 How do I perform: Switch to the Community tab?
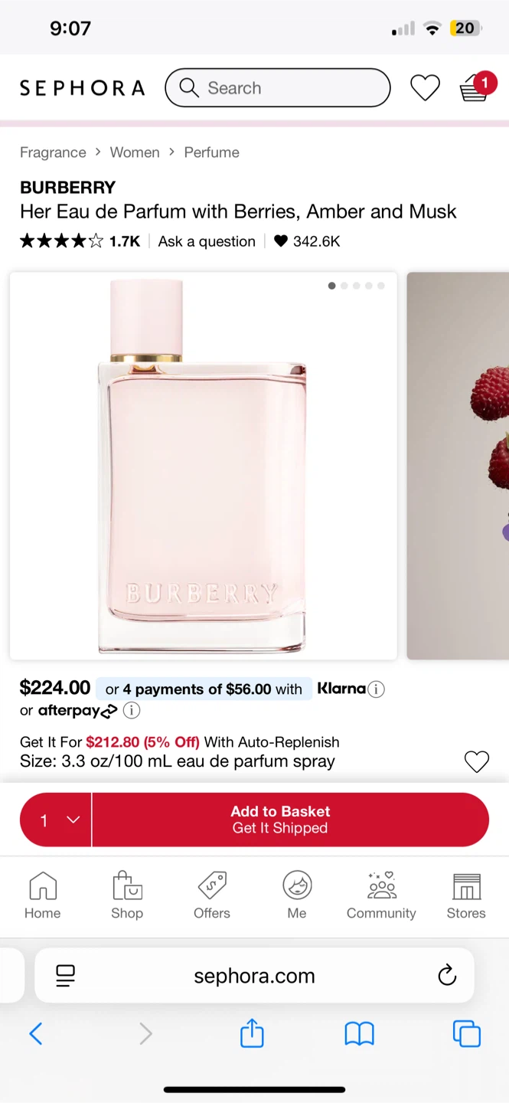pos(381,895)
